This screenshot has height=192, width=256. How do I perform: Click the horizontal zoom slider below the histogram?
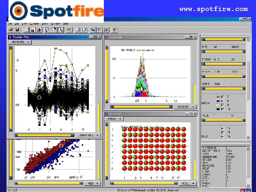(142, 107)
